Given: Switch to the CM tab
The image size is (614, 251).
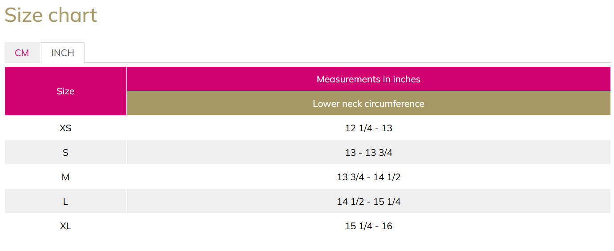Looking at the screenshot, I should [x=22, y=53].
